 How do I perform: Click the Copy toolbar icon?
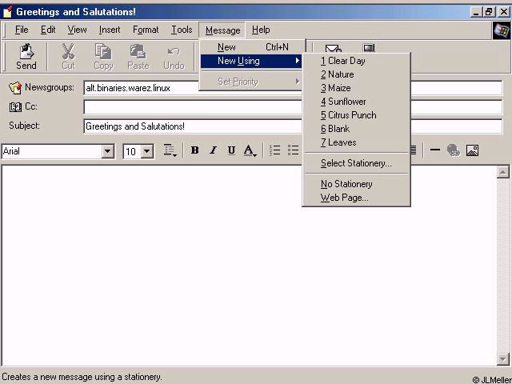click(103, 51)
